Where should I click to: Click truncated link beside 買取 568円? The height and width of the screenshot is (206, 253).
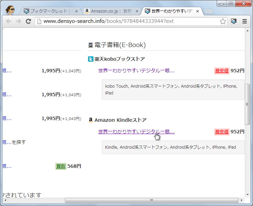click(7, 166)
